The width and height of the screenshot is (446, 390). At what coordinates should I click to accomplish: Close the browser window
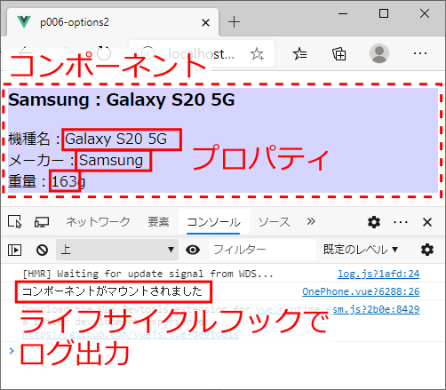point(425,13)
